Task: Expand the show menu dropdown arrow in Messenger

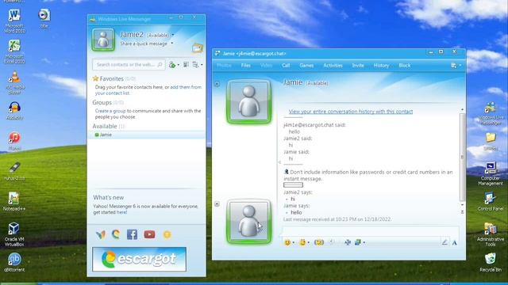Action: pos(202,65)
